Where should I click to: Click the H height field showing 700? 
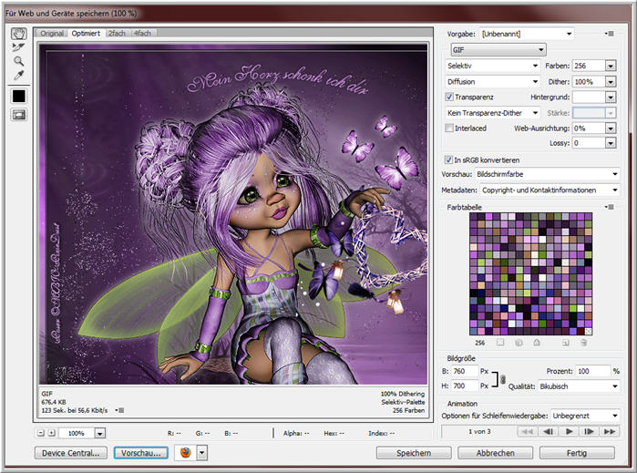point(465,386)
